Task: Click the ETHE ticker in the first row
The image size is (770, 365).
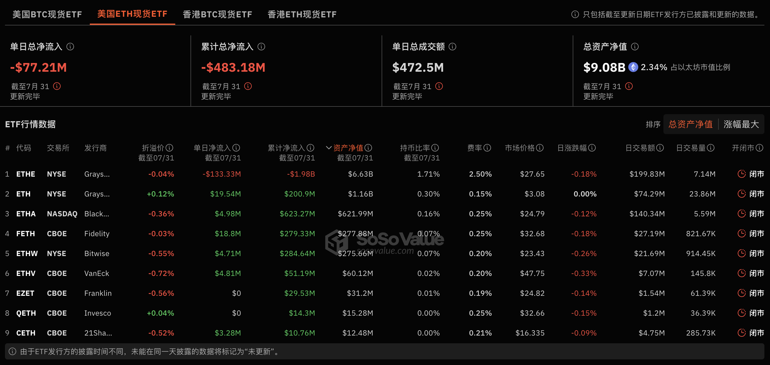Action: tap(25, 174)
